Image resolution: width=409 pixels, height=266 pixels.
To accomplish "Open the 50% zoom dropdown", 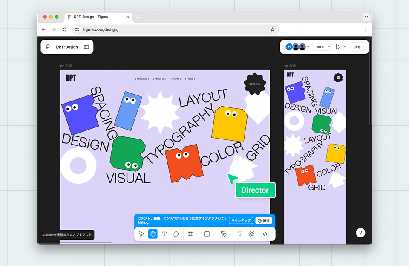I will pyautogui.click(x=322, y=47).
